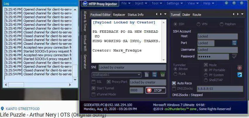Open tab list dropdown in Tunnel panel
Viewport: 249px width, 118px height.
click(242, 14)
